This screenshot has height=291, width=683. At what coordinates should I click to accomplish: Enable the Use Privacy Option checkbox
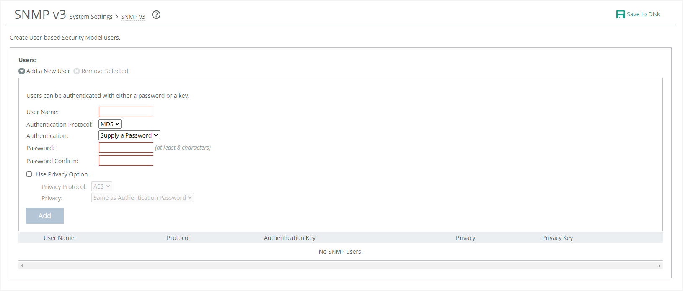[x=29, y=174]
